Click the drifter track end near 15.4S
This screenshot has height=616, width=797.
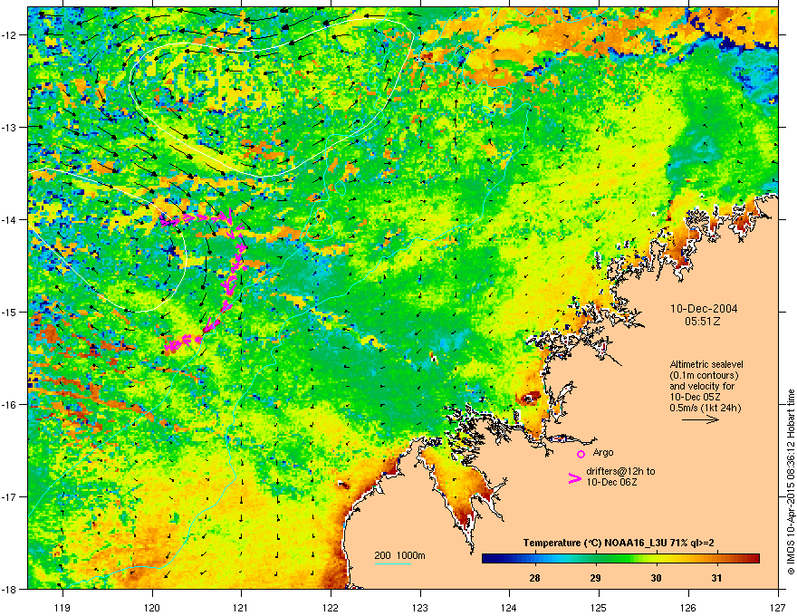(172, 347)
